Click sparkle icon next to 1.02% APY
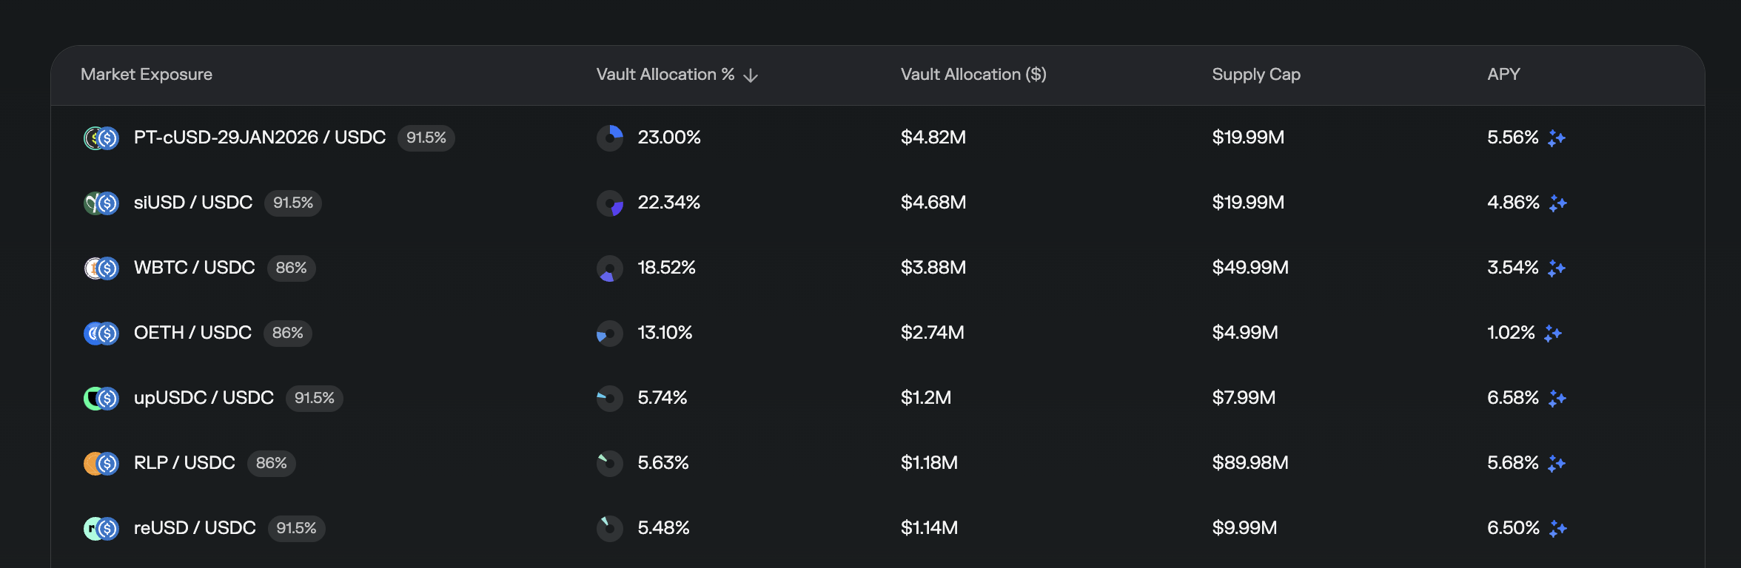Screen dimensions: 1741x568 coord(1552,334)
